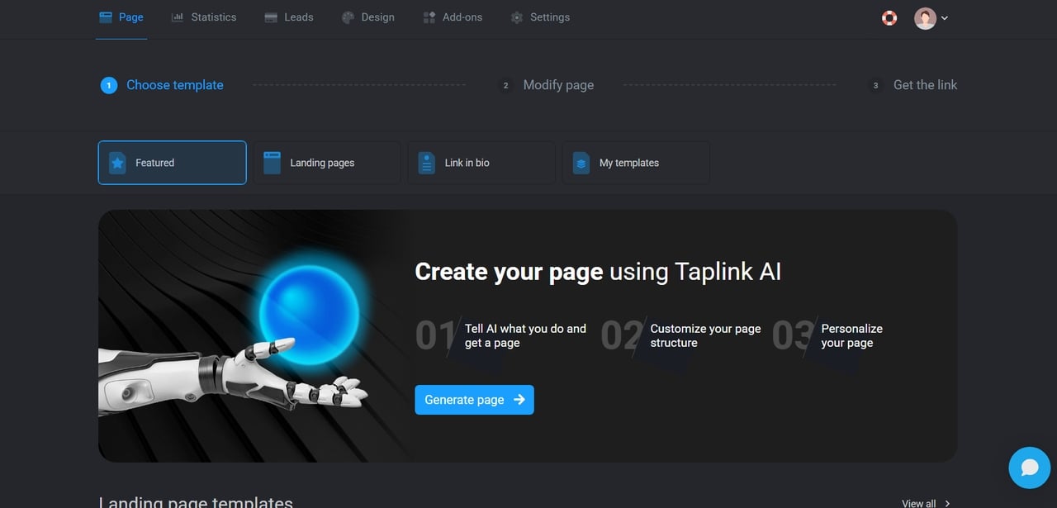Select the Link in bio category
1057x508 pixels.
click(481, 163)
